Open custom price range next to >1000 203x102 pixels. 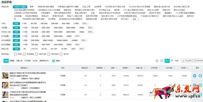click(x=85, y=23)
